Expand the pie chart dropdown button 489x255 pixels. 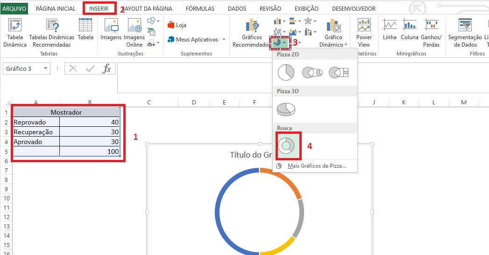pos(284,42)
